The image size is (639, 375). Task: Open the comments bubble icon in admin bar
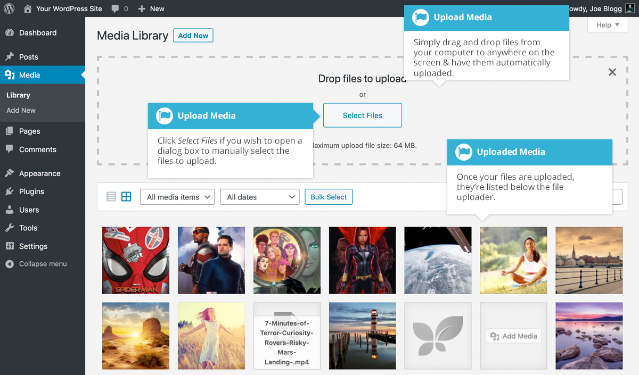(116, 9)
